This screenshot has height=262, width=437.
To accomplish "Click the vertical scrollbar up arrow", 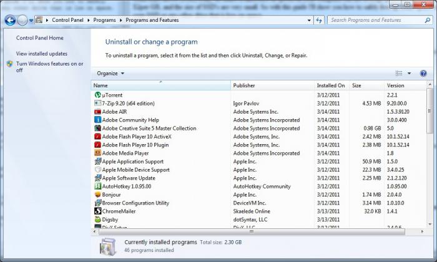I will click(430, 84).
